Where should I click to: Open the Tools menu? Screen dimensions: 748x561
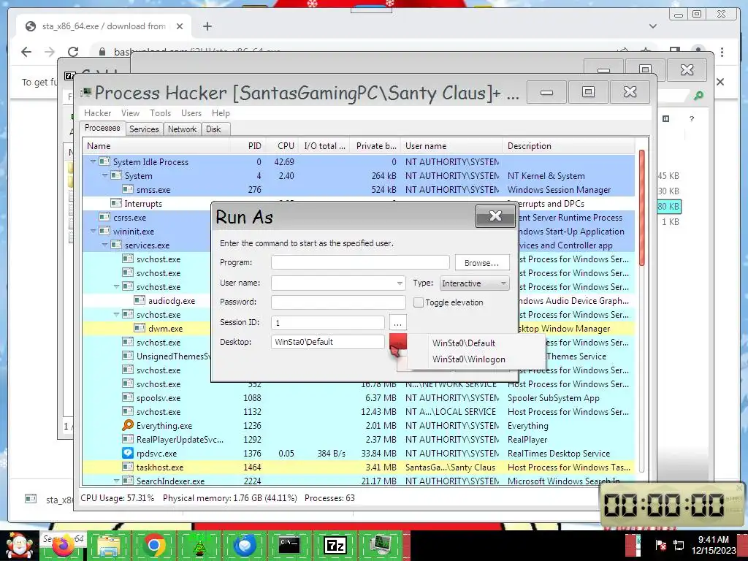pyautogui.click(x=160, y=113)
